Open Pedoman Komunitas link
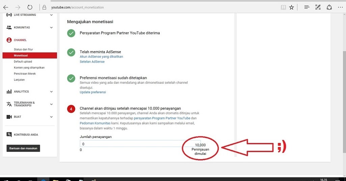The image size is (346, 181). [x=95, y=123]
